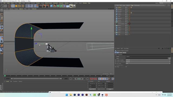173x97 pixels.
Task: Click the floor environment icon
Action: pos(68,6)
